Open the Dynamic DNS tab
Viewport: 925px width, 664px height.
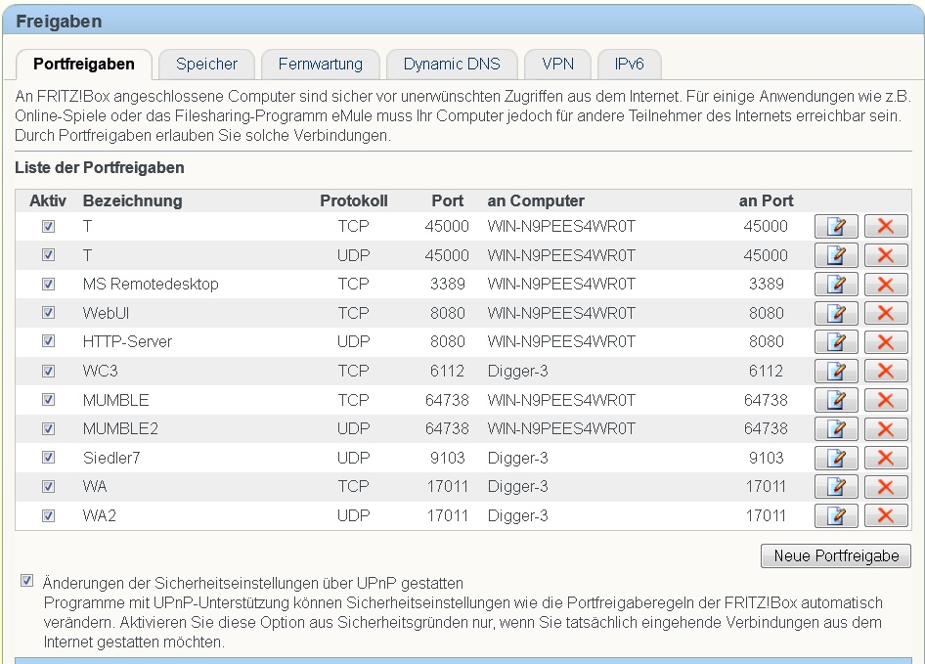tap(452, 64)
